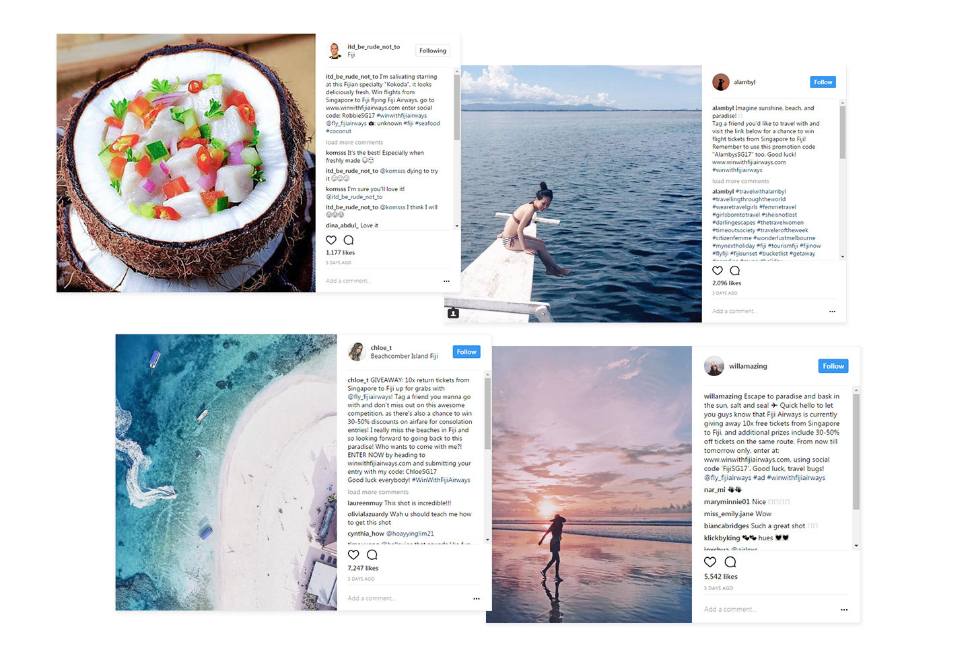The height and width of the screenshot is (646, 970).
Task: Open comment bubble on itd_be_rude_not_to post
Action: (349, 240)
